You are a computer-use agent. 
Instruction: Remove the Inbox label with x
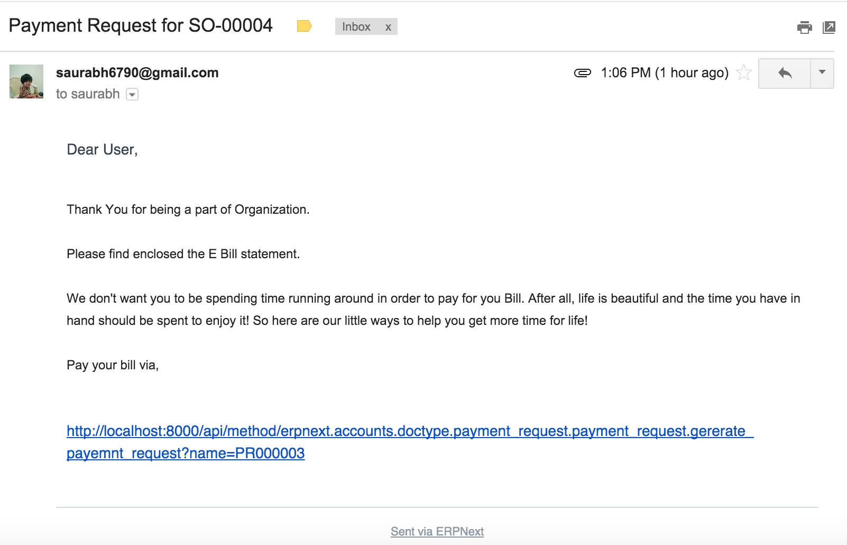[x=388, y=27]
